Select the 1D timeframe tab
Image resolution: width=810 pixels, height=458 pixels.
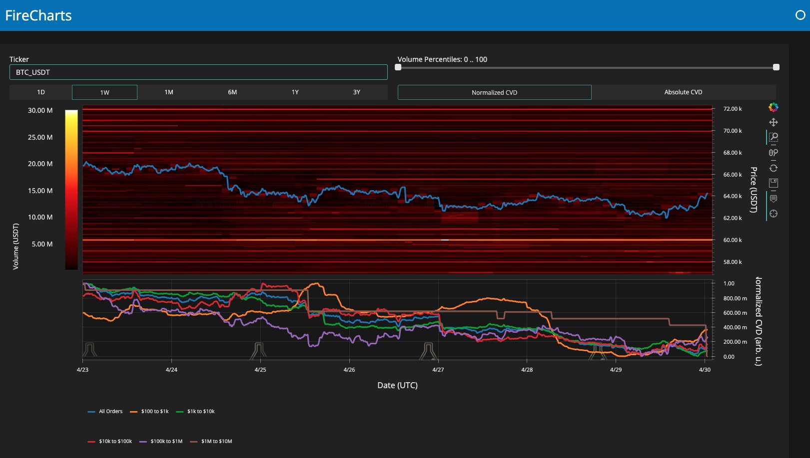(41, 92)
